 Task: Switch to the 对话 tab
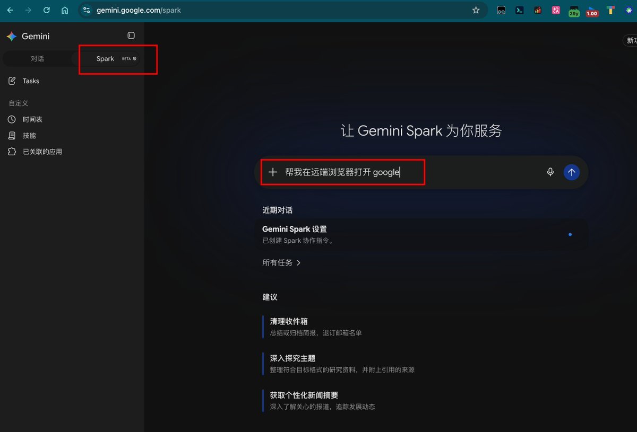point(37,59)
